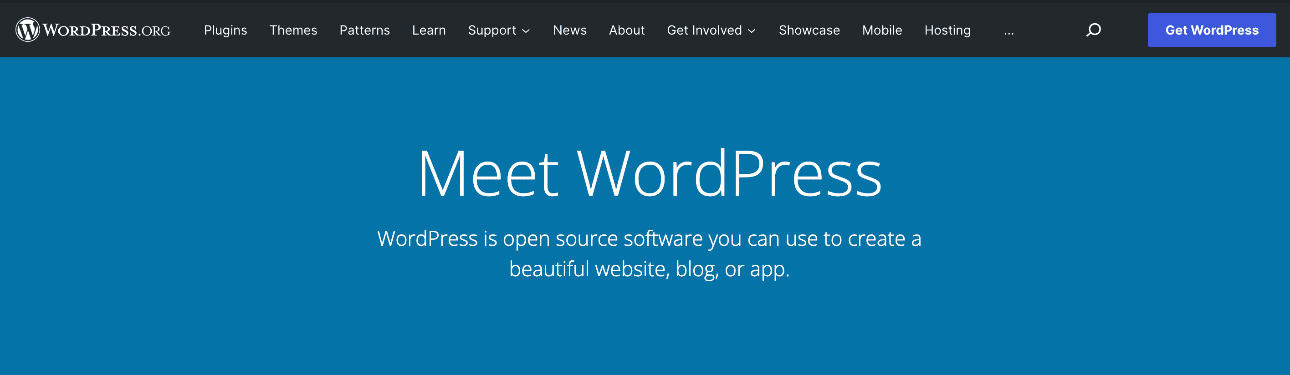Expand the Get Involved dropdown arrow
1290x375 pixels.
pyautogui.click(x=752, y=31)
